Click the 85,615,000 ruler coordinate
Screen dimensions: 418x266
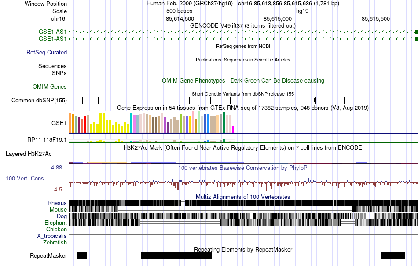click(278, 18)
